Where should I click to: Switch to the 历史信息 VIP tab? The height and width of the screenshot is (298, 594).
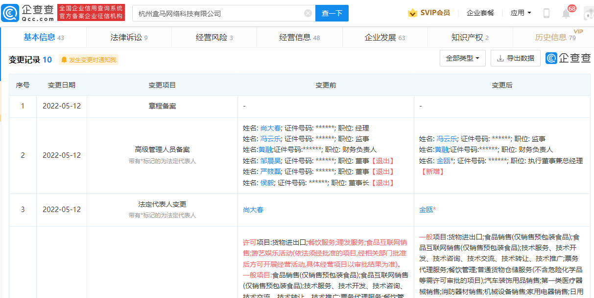click(555, 37)
